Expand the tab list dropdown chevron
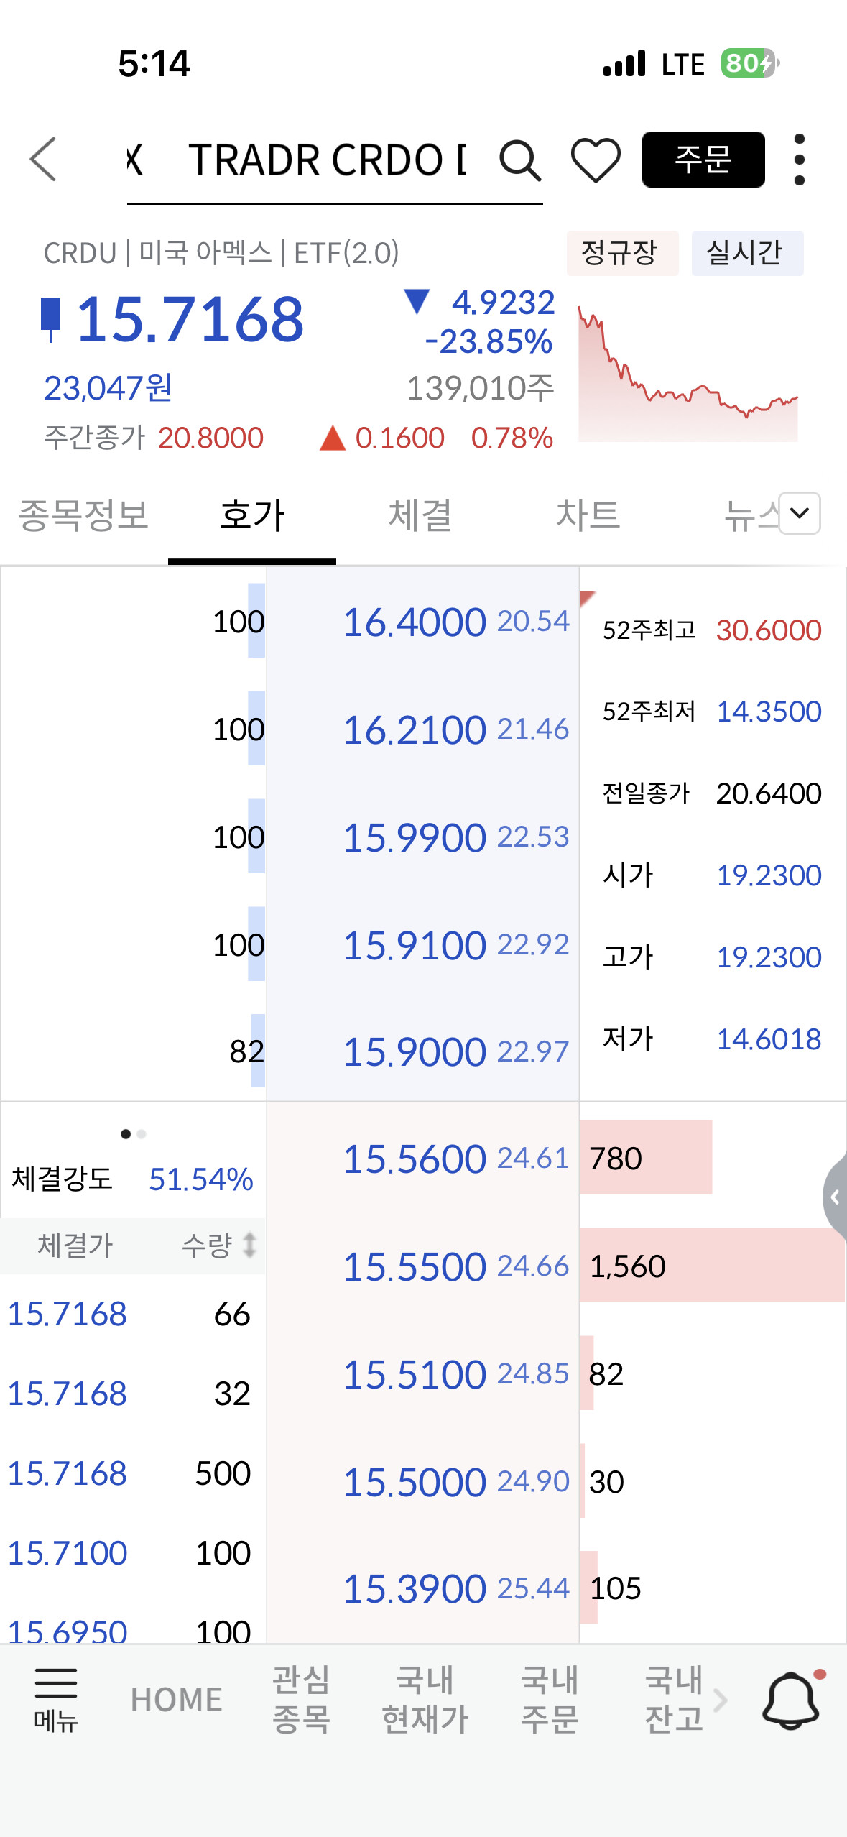This screenshot has height=1837, width=847. pos(800,513)
